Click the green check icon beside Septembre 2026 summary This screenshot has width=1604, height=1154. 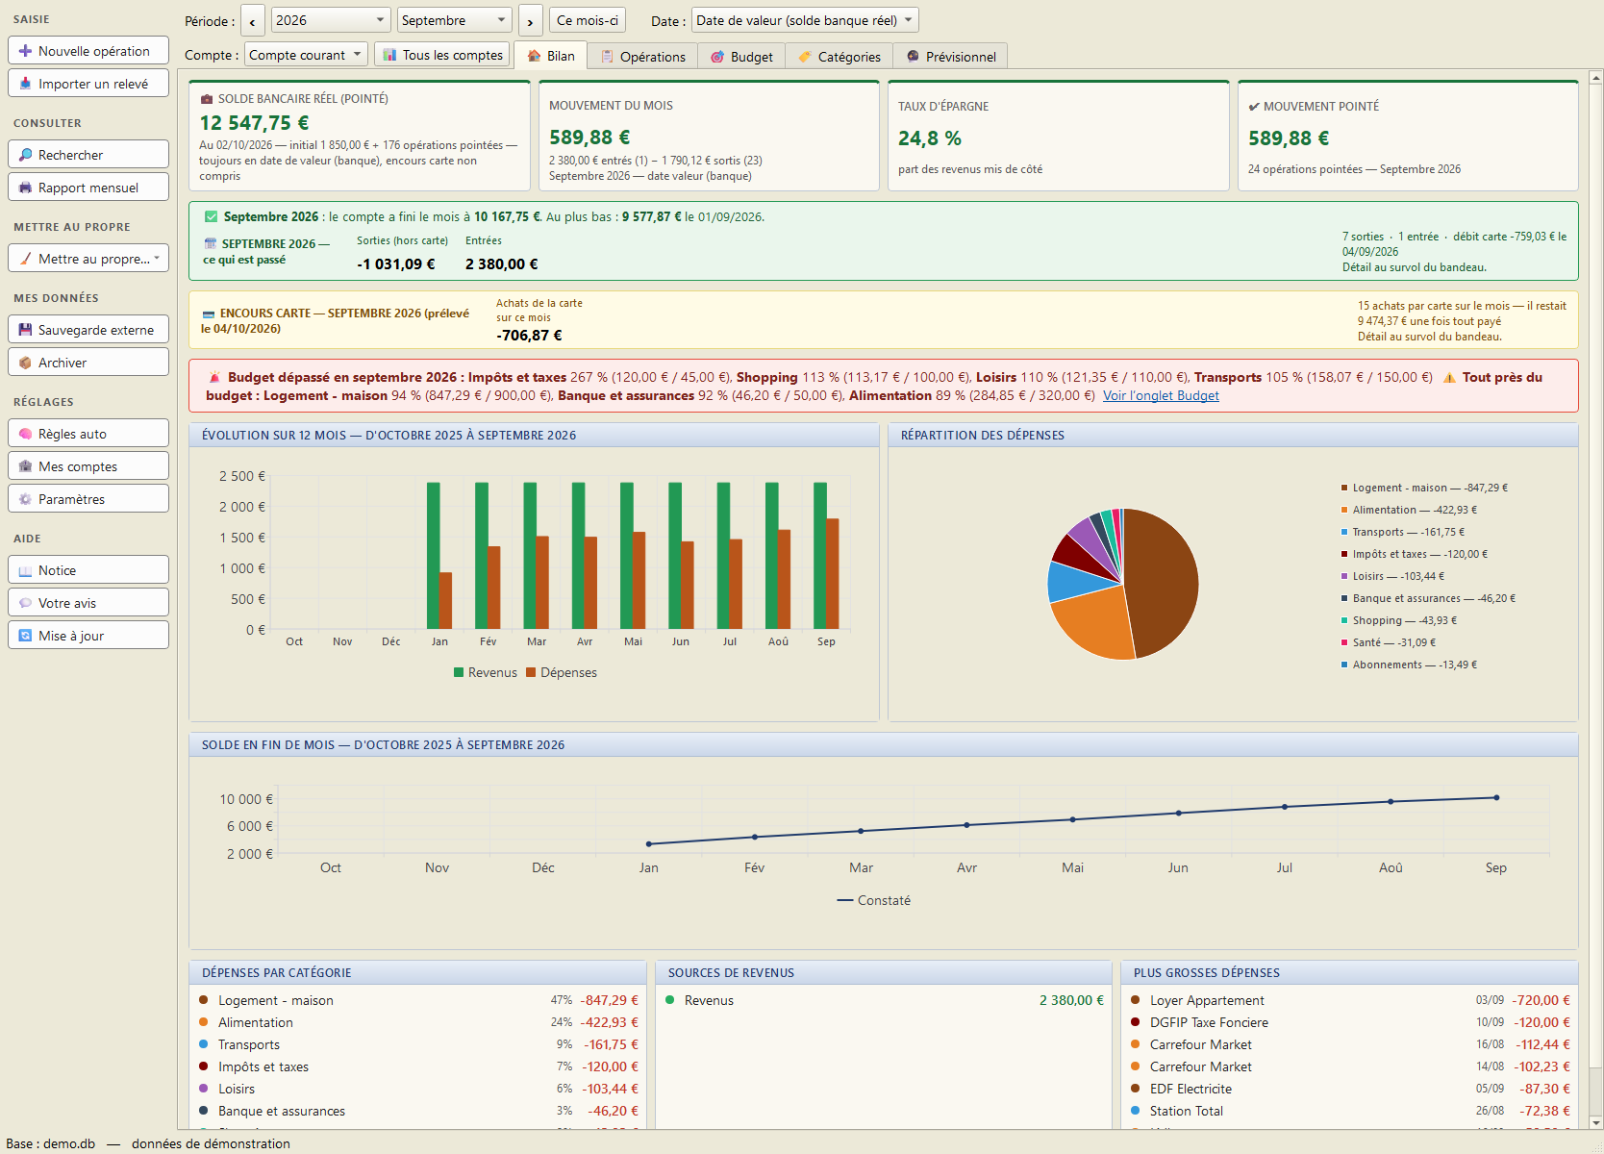pyautogui.click(x=212, y=217)
